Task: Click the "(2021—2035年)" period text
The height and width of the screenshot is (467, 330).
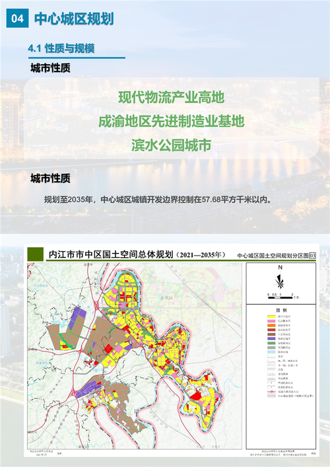Action: point(201,255)
